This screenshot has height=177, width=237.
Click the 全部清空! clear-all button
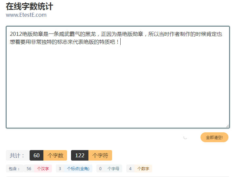click(214, 138)
